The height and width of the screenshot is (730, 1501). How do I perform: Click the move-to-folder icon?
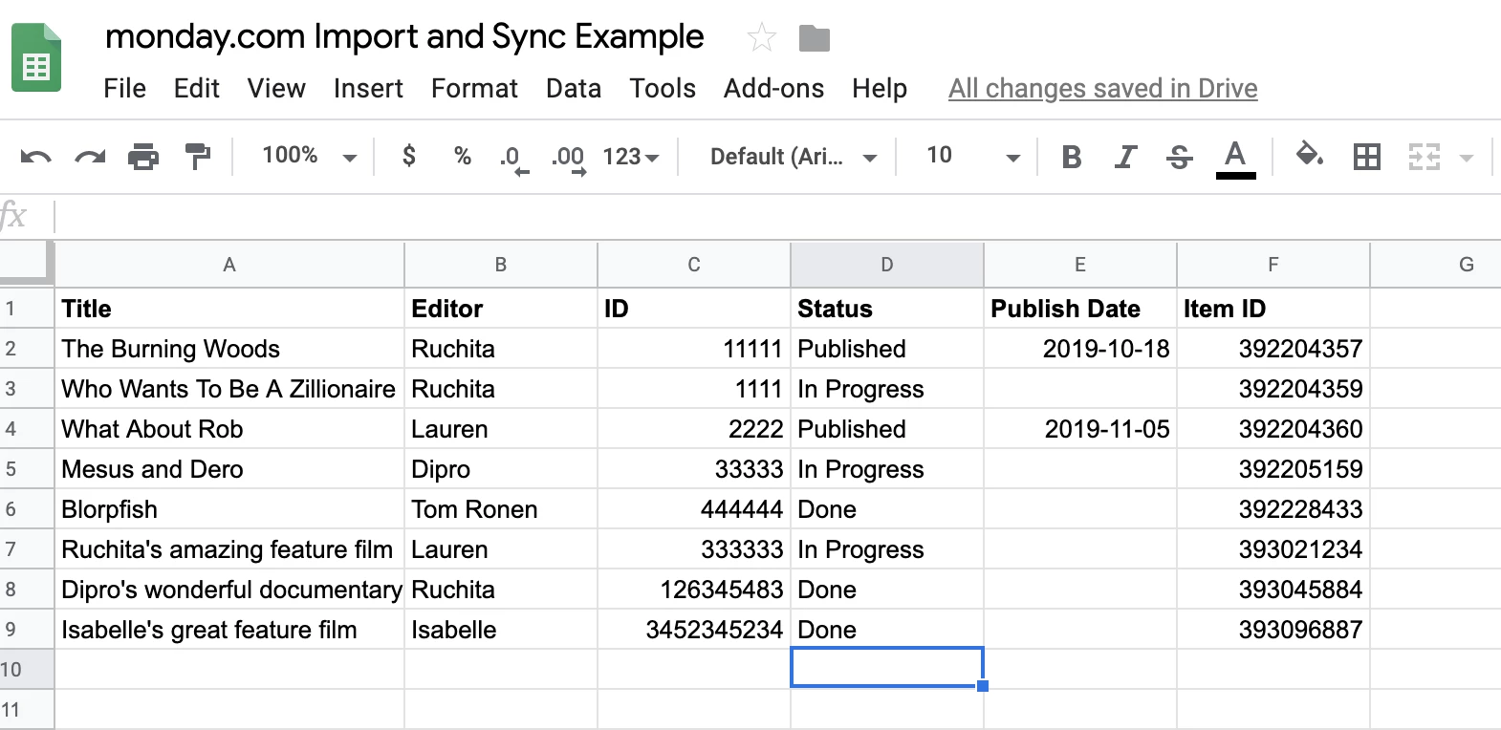[814, 38]
